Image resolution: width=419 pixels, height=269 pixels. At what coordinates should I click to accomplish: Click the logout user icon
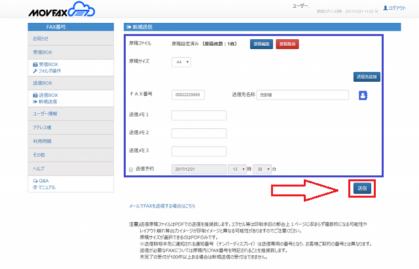coord(386,8)
